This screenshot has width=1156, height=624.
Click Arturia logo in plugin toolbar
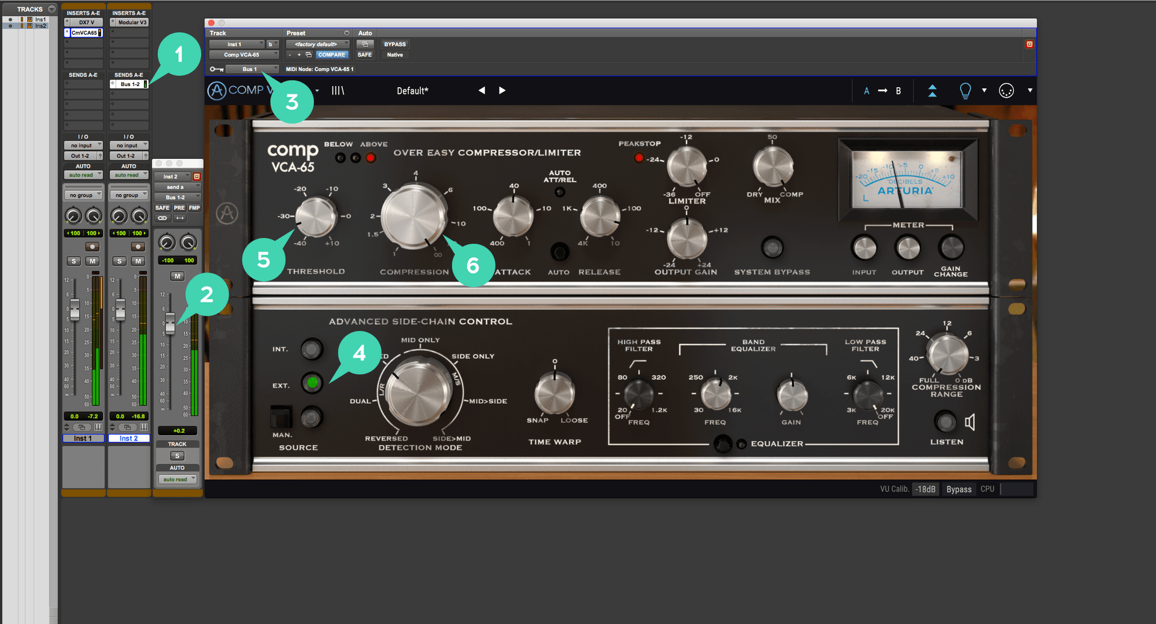click(217, 91)
